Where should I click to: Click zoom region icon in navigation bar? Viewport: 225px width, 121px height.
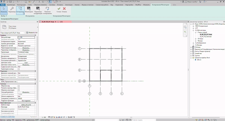click(x=185, y=32)
